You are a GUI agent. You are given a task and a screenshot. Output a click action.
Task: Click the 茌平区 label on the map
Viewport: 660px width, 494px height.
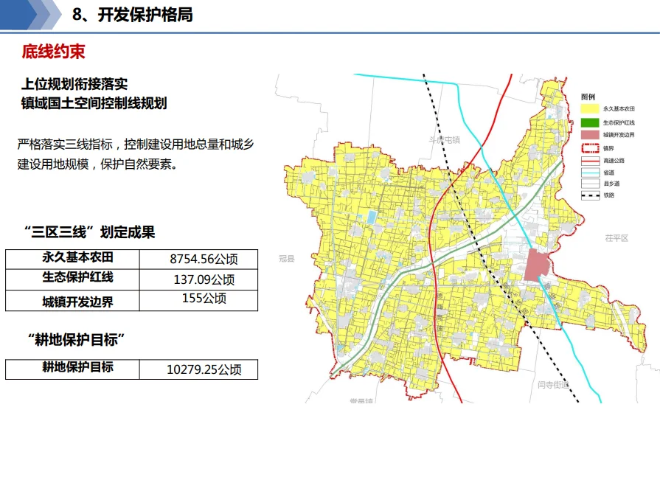[x=616, y=238]
